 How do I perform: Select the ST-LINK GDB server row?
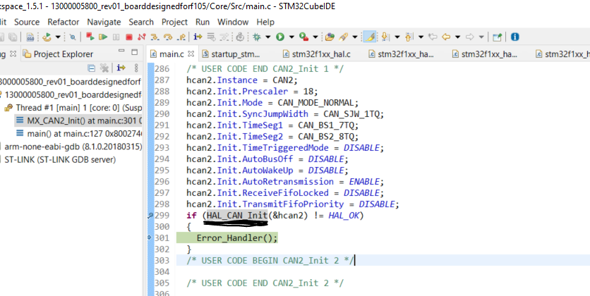point(59,160)
